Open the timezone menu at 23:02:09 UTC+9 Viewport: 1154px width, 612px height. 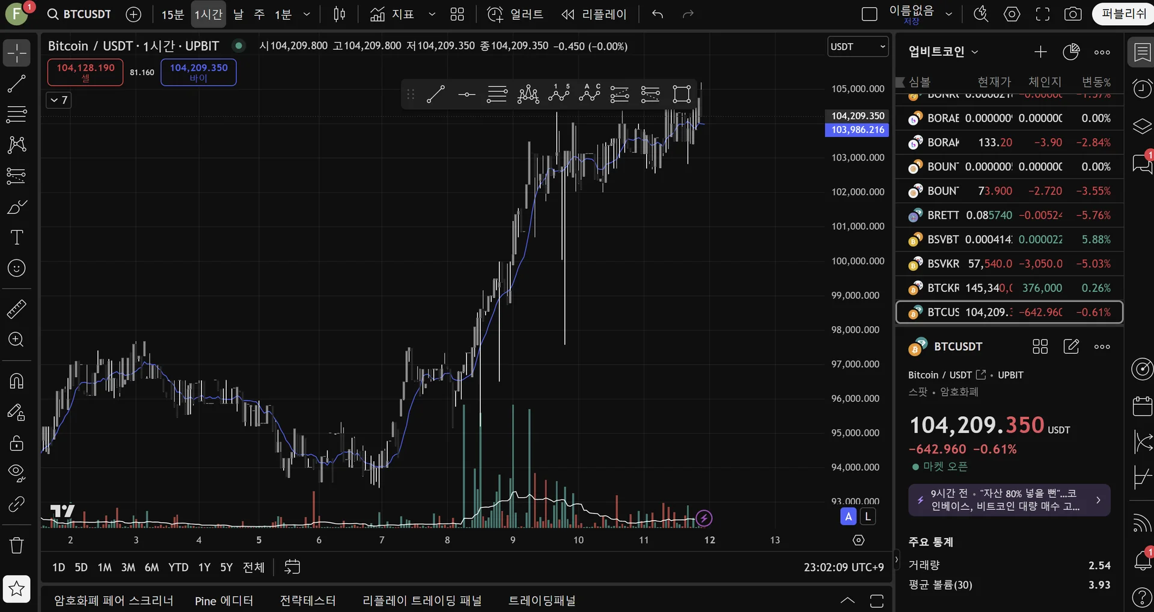click(844, 568)
